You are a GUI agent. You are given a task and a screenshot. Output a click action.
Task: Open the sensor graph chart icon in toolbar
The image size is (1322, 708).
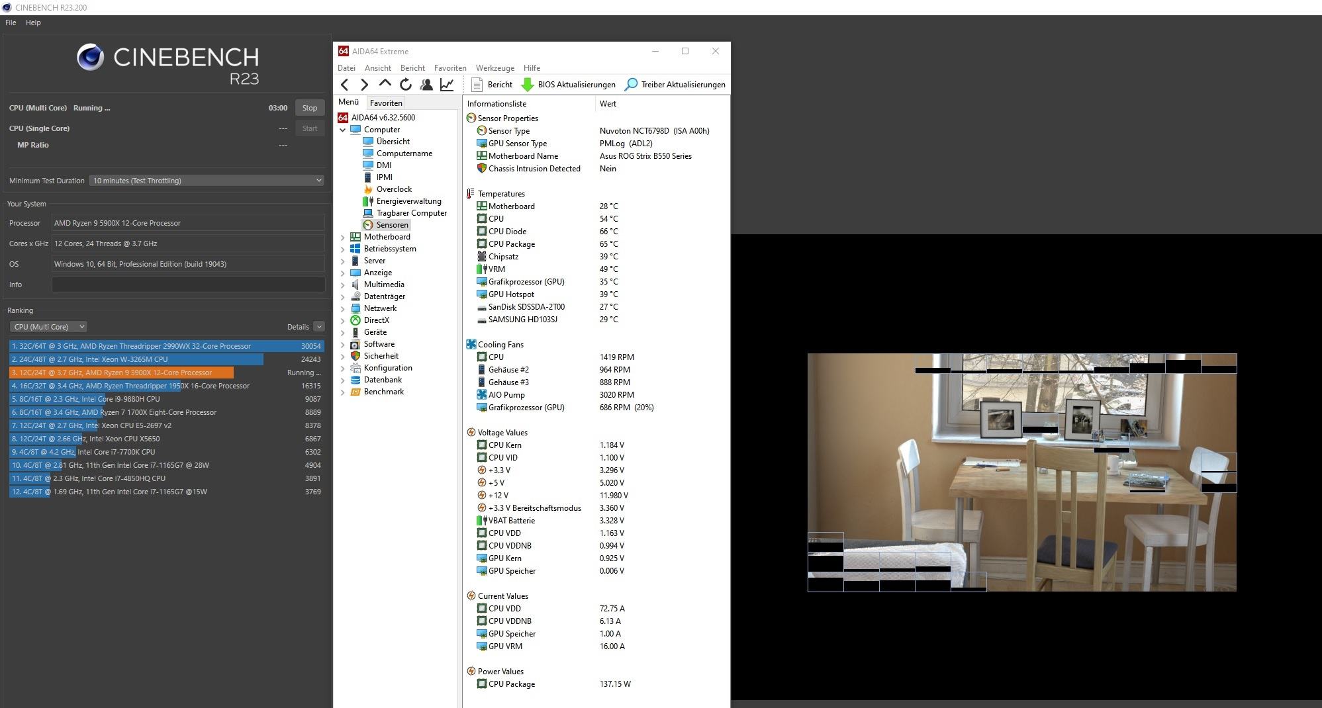[x=447, y=85]
